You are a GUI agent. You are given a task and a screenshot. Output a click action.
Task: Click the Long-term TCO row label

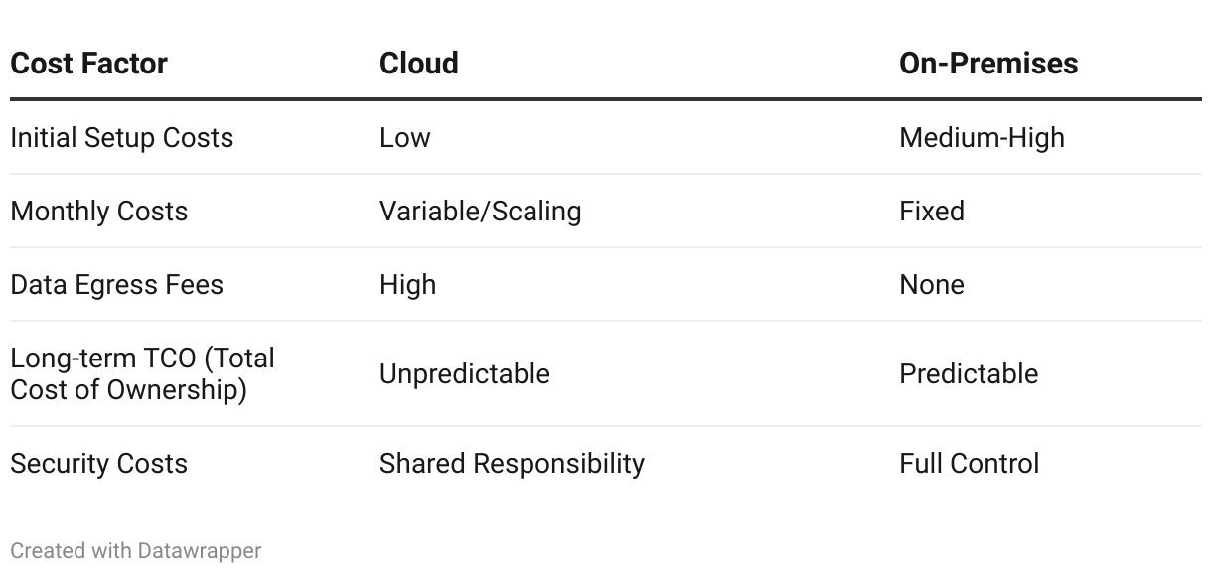click(142, 373)
